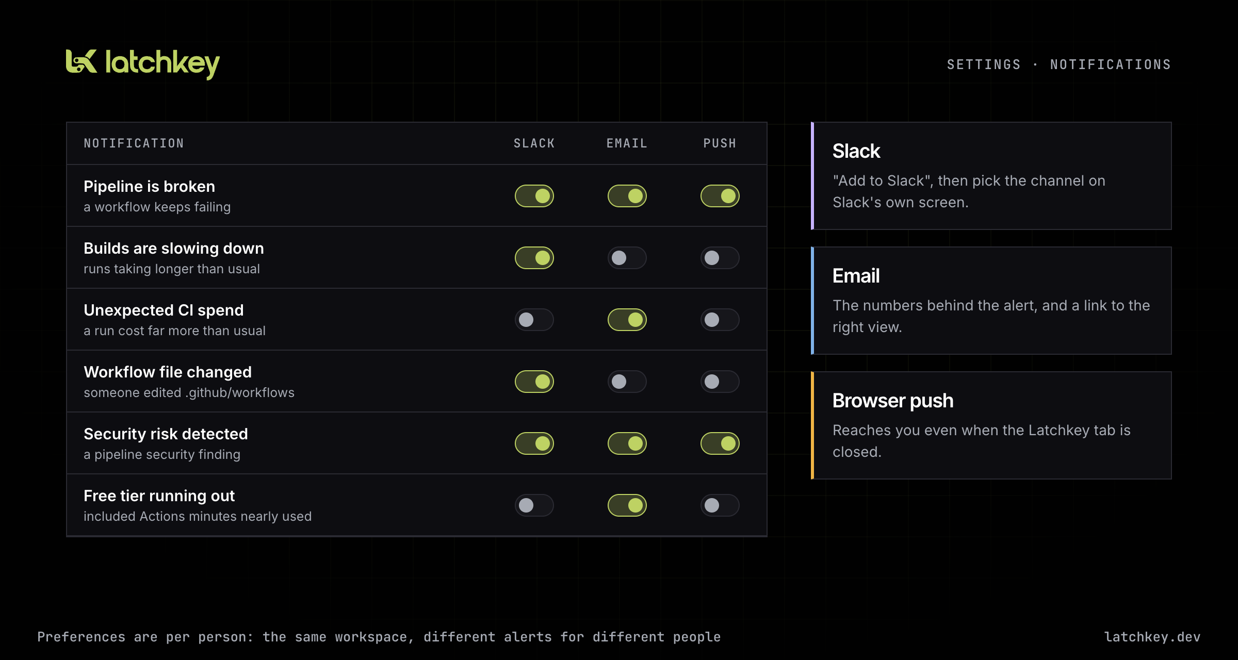Click the "Security risk detected" row title
The width and height of the screenshot is (1238, 660).
166,434
